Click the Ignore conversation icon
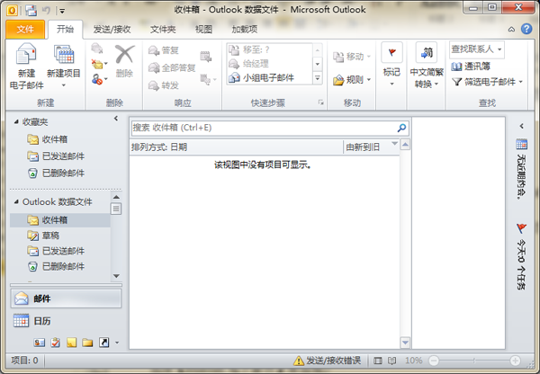The height and width of the screenshot is (374, 540). click(97, 49)
